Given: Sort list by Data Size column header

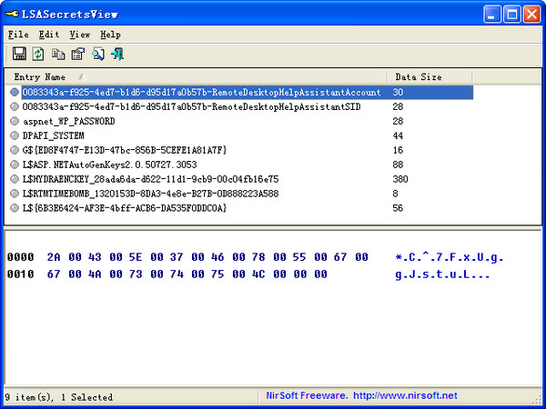Looking at the screenshot, I should click(418, 77).
